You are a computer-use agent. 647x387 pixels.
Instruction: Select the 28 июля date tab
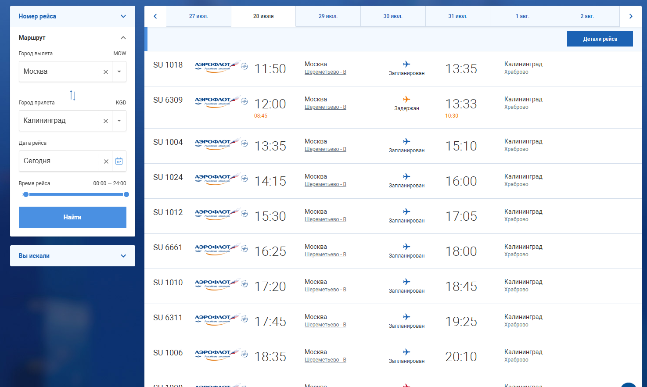[263, 16]
